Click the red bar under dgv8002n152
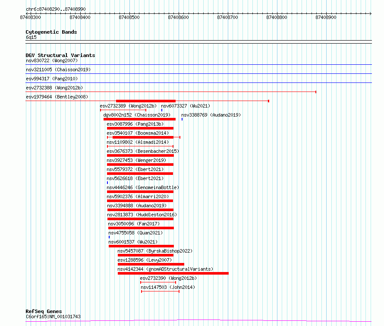Image resolution: width=384 pixels, height=326 pixels. point(140,119)
